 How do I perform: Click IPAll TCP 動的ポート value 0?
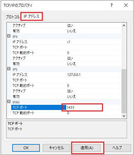(x=68, y=113)
